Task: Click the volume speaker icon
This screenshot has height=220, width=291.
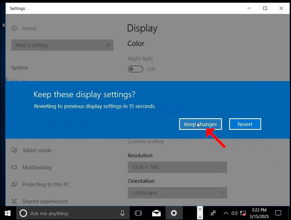Action: 234,213
